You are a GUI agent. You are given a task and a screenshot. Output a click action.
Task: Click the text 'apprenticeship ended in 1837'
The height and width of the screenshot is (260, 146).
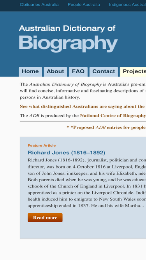click(x=58, y=206)
